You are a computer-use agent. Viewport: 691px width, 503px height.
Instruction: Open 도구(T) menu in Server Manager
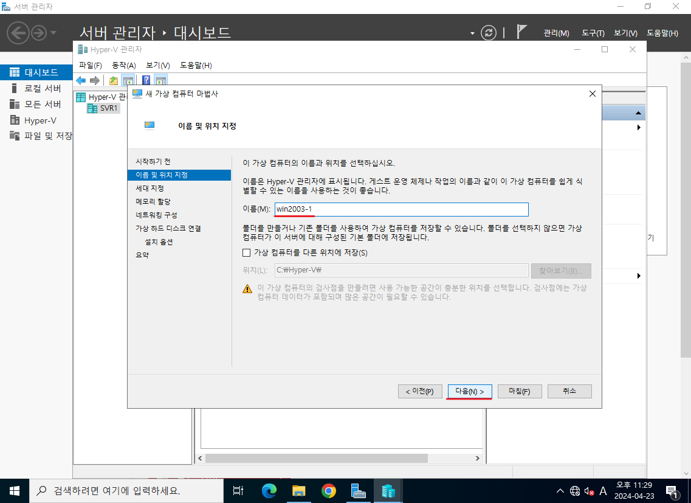tap(593, 33)
